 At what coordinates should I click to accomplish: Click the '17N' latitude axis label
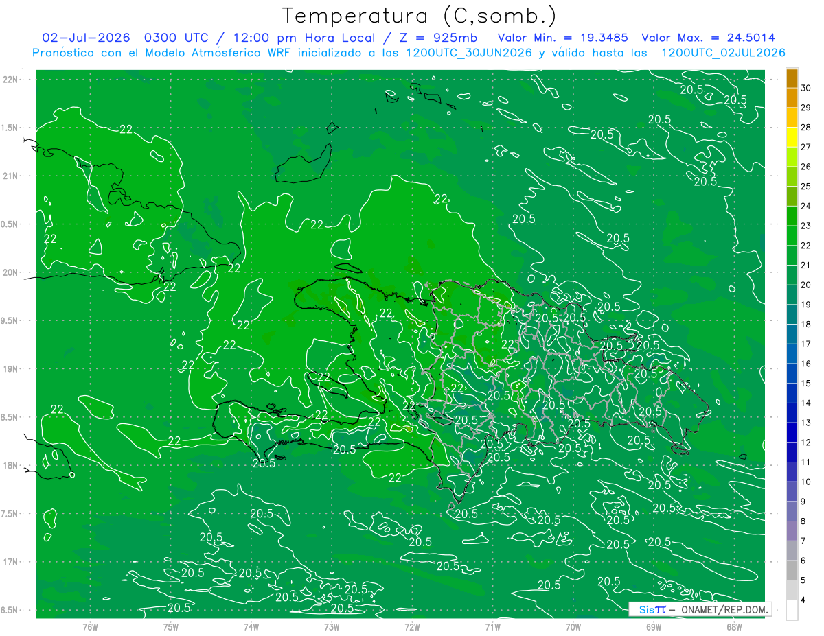10,562
